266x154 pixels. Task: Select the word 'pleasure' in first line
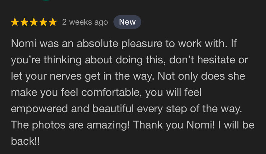coord(142,44)
